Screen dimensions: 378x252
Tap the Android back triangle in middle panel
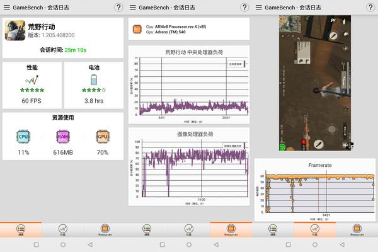tap(216, 244)
